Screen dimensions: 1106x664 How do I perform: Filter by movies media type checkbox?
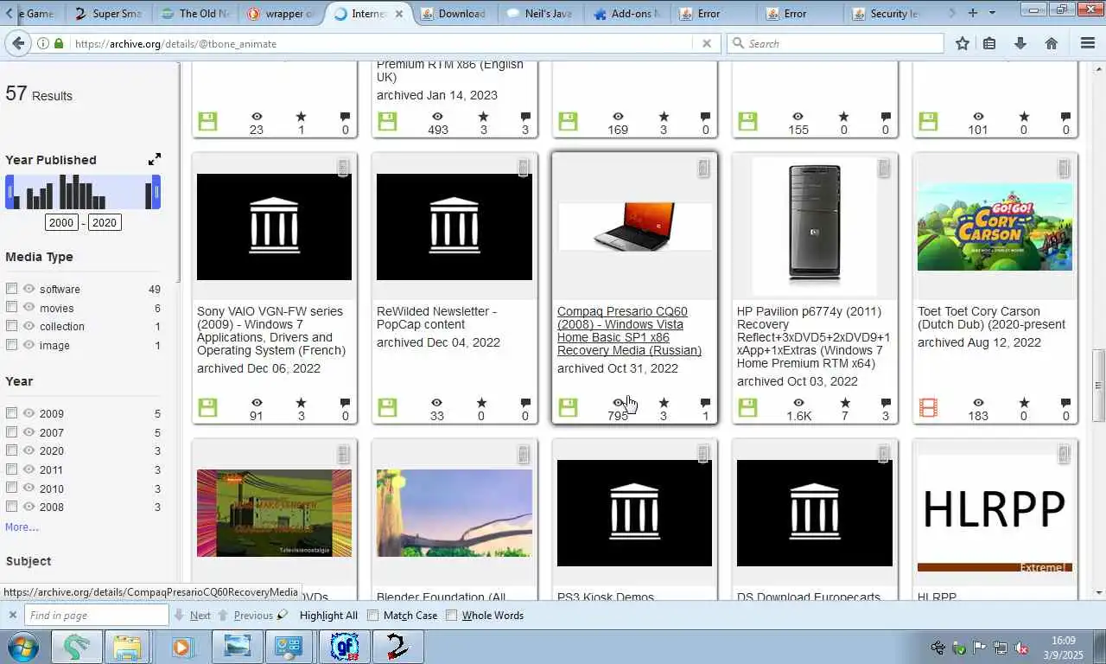tap(11, 307)
